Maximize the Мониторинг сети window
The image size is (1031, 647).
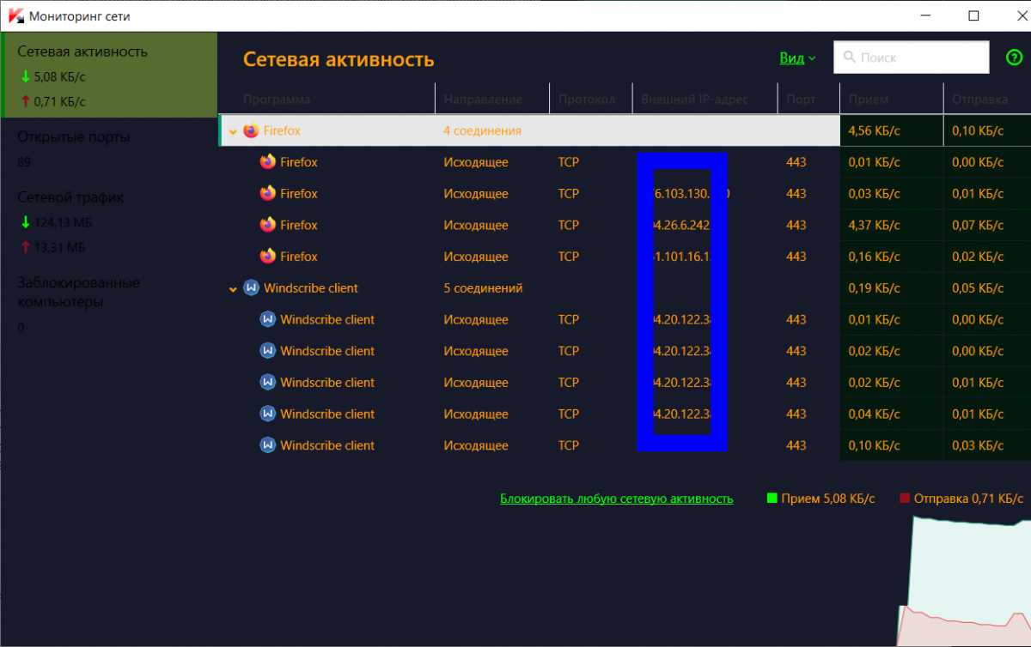(973, 15)
